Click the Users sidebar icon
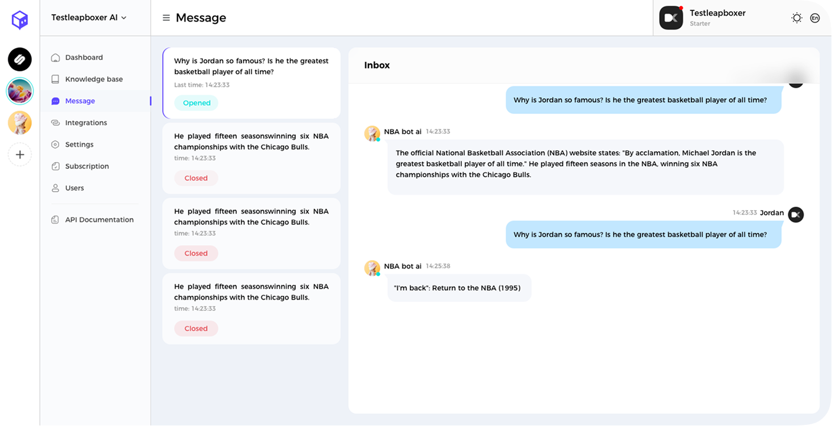832x426 pixels. [54, 188]
